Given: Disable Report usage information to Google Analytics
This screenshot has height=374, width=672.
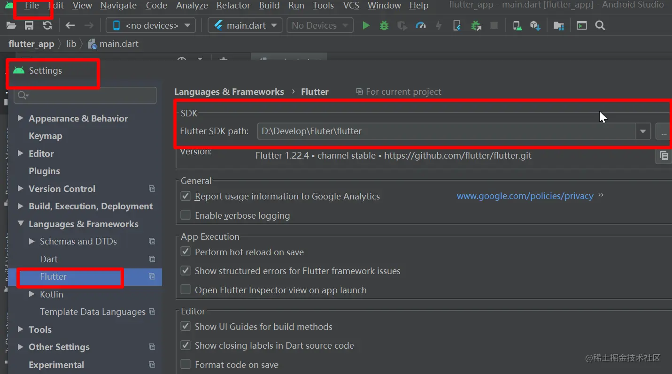Looking at the screenshot, I should (x=186, y=196).
